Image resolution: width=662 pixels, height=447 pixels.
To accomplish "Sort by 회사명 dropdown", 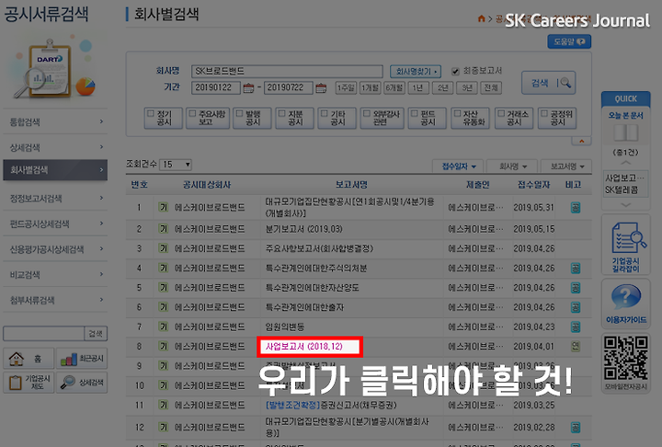I will point(512,166).
